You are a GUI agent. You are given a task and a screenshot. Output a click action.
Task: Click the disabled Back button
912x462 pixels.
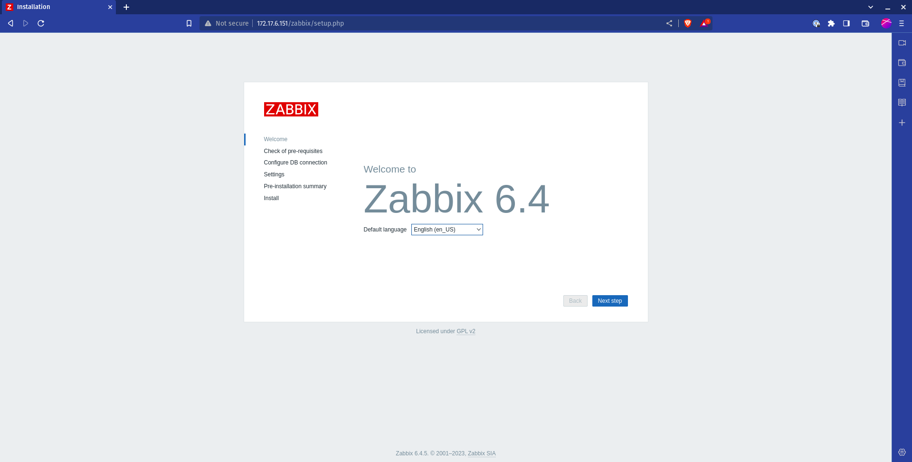[575, 301]
